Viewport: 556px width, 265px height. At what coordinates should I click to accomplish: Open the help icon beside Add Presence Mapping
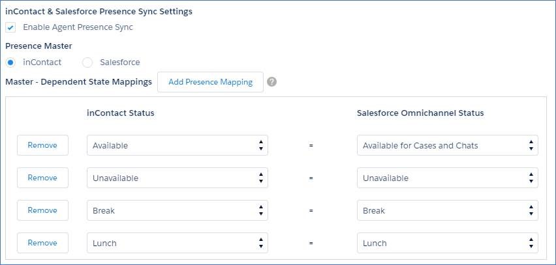coord(271,82)
